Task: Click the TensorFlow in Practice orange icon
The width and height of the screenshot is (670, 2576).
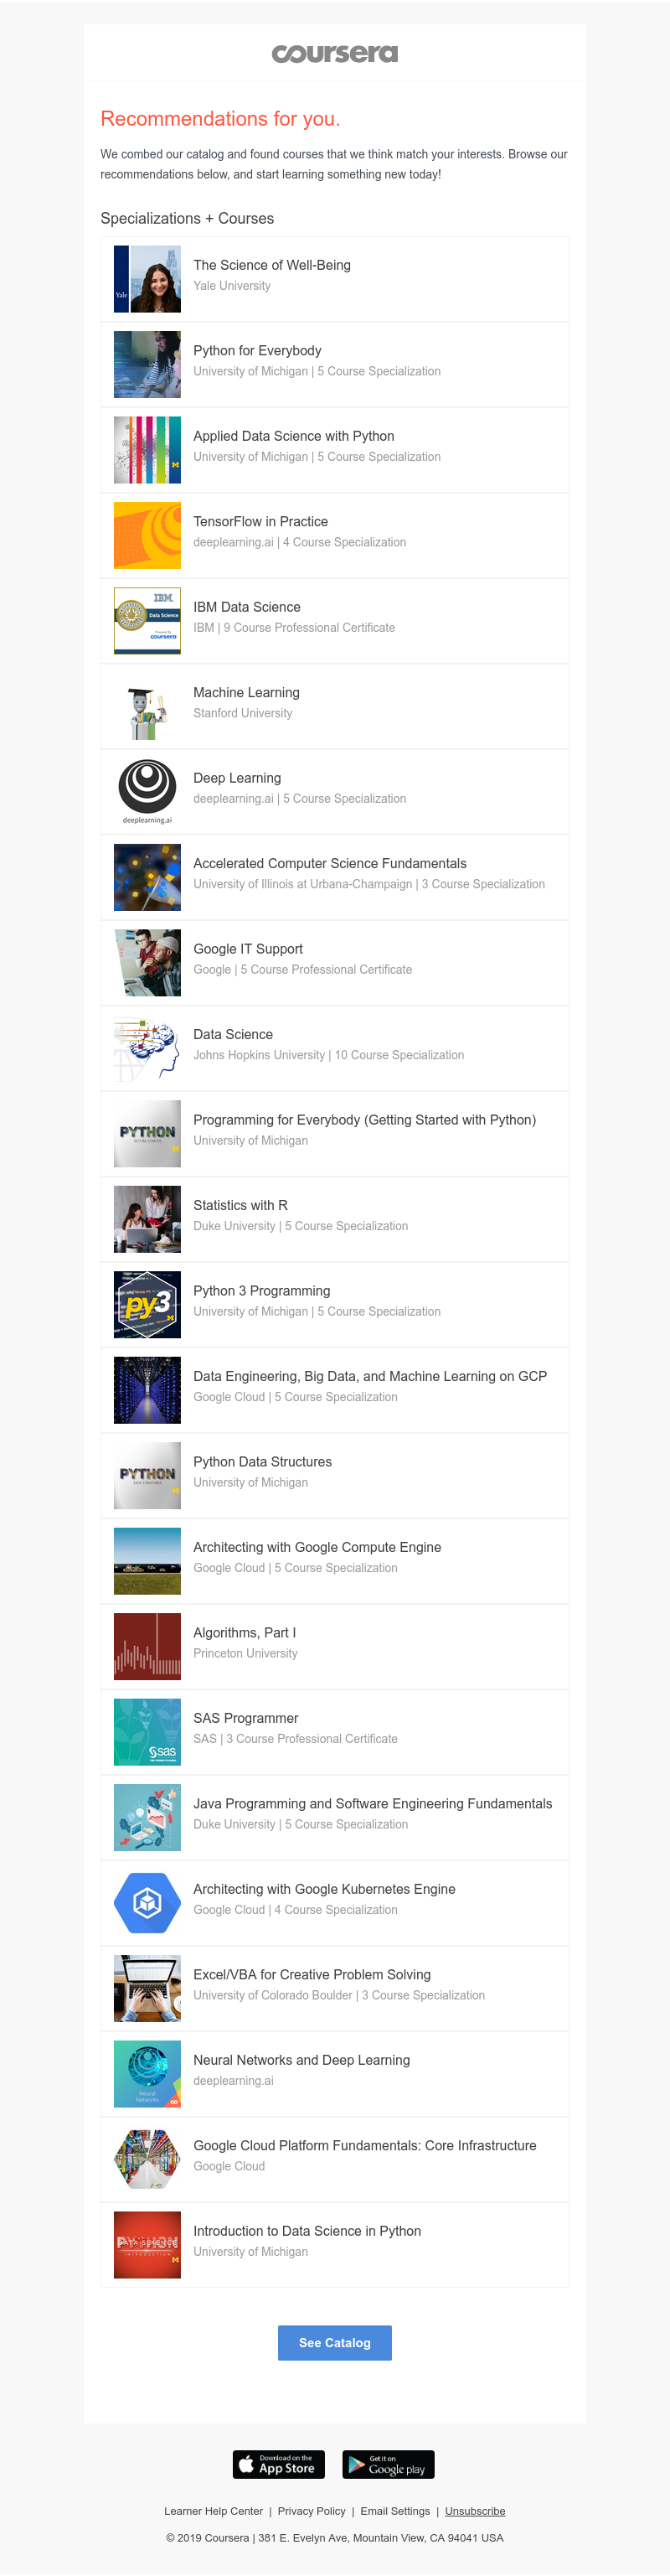Action: (x=147, y=535)
